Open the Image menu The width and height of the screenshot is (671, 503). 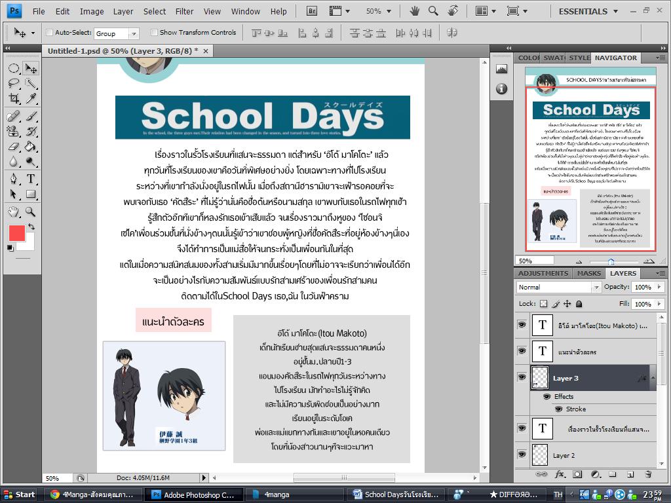[x=92, y=12]
